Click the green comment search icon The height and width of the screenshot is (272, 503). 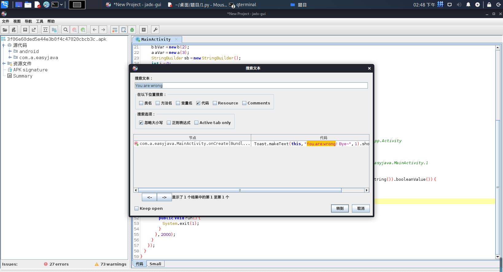pyautogui.click(x=83, y=30)
